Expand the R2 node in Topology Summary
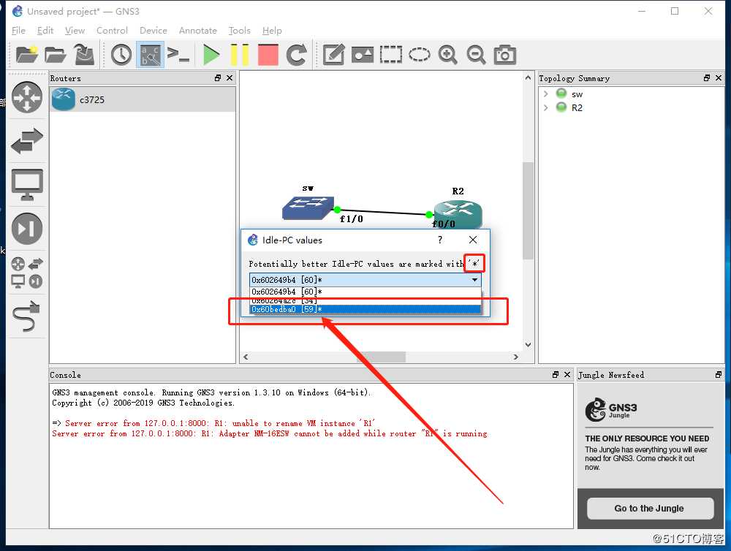Image resolution: width=731 pixels, height=551 pixels. [545, 107]
